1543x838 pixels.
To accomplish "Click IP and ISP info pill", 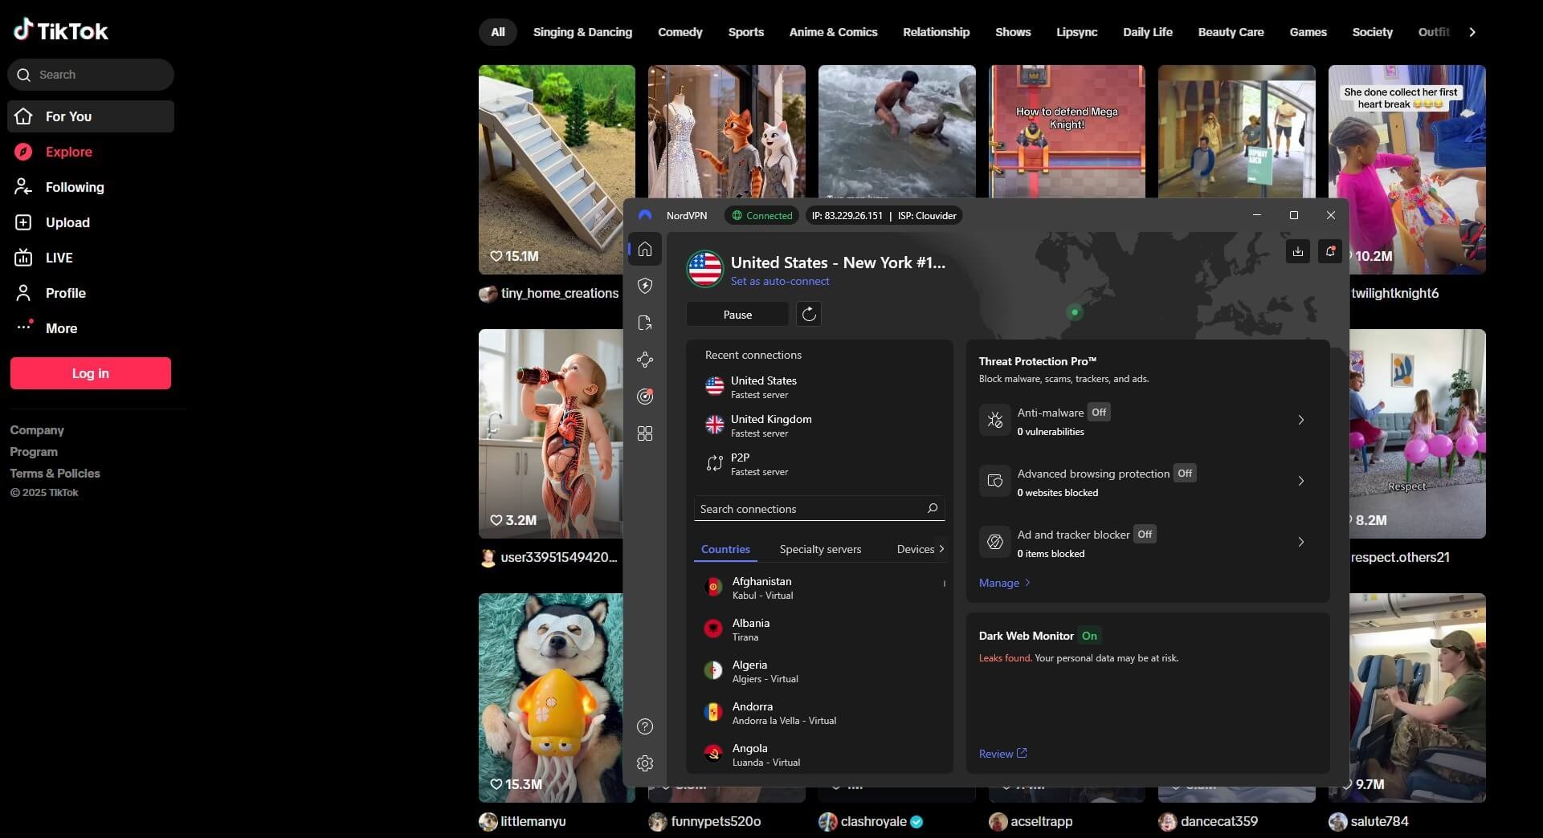I will 884,215.
